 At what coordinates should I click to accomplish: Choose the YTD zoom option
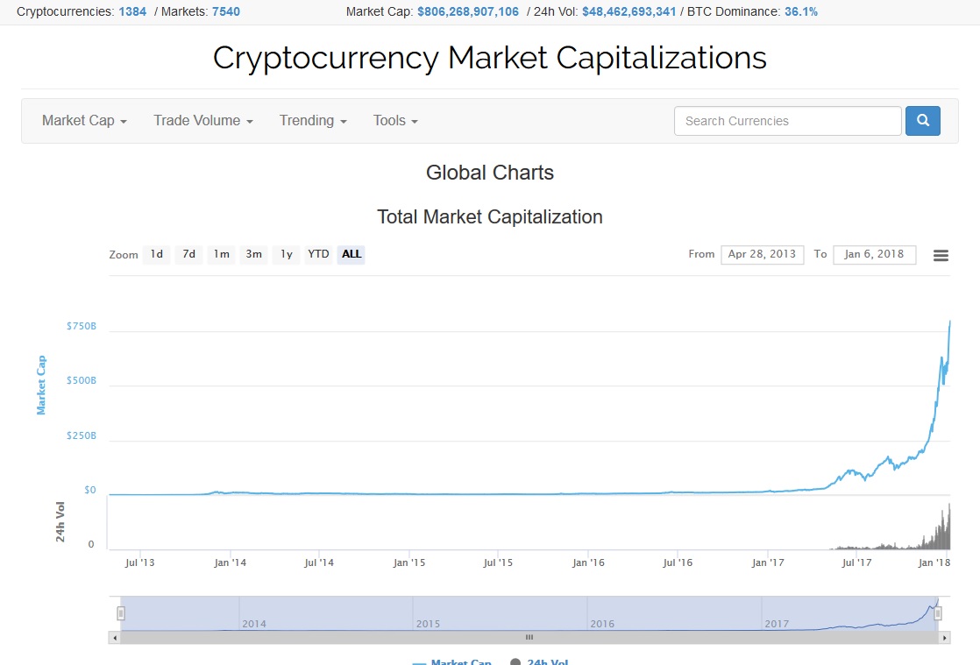(x=318, y=254)
